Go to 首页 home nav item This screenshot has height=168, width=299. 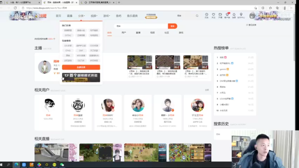(58, 16)
